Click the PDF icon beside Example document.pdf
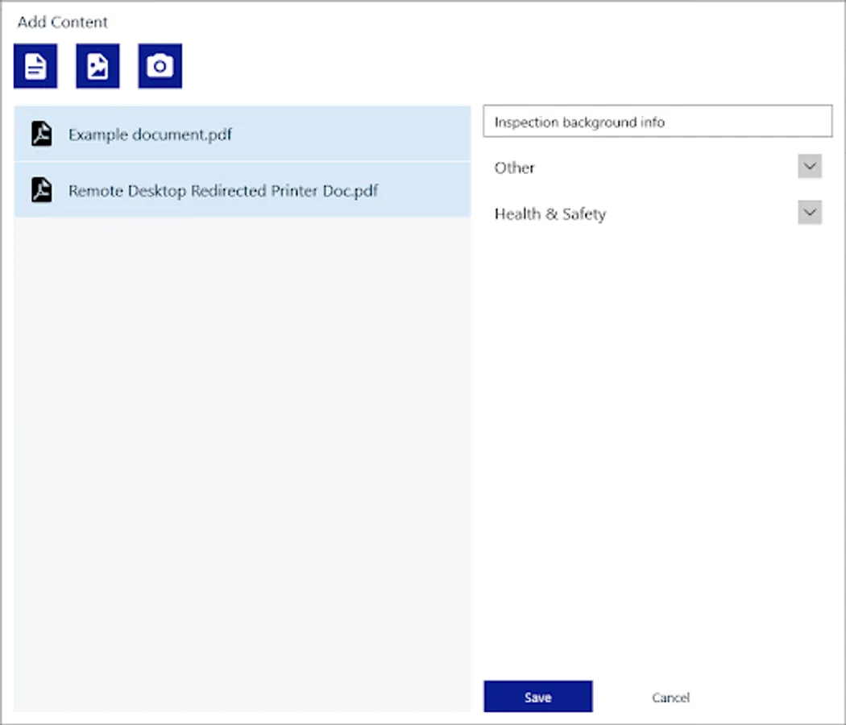The image size is (846, 725). tap(42, 134)
